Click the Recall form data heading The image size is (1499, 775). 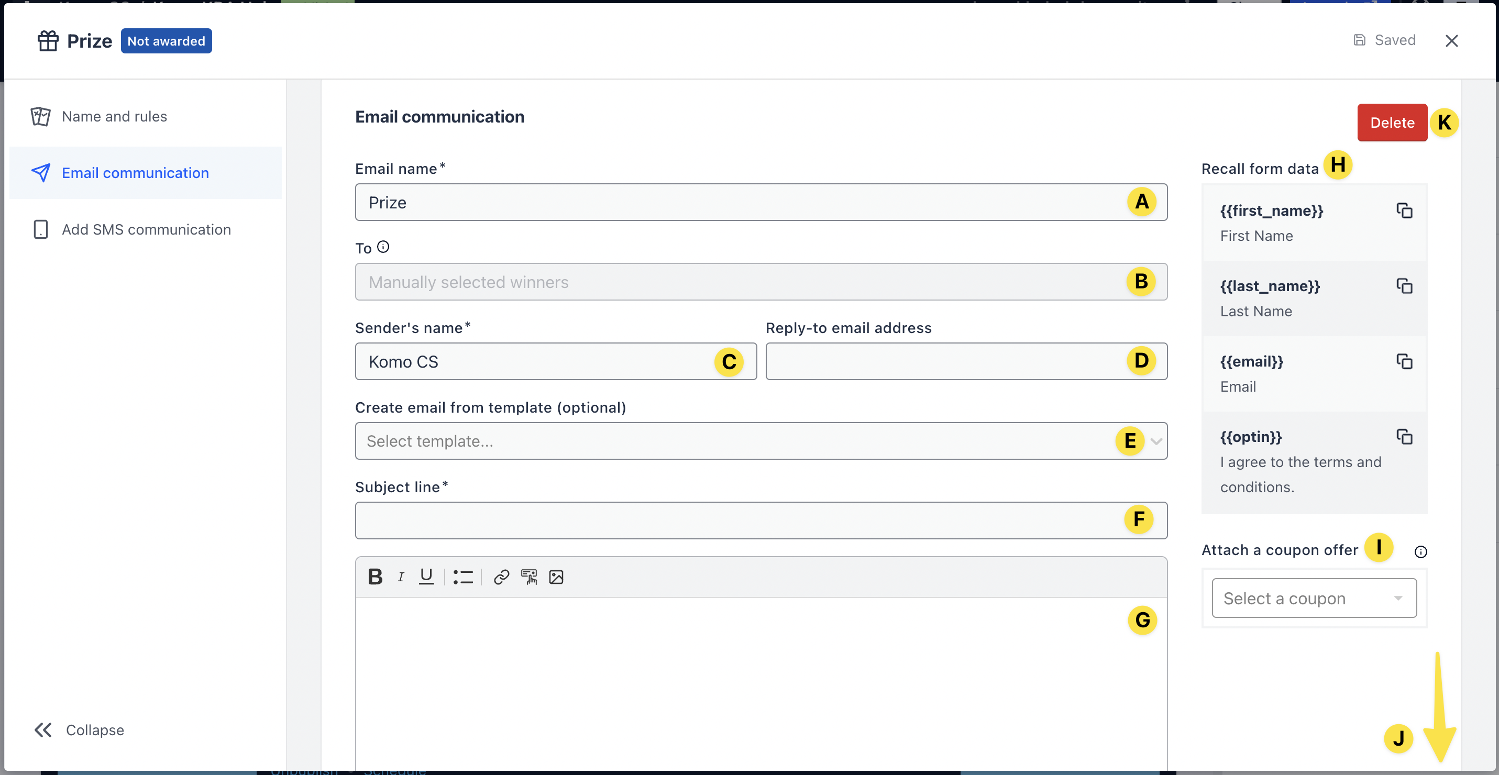click(x=1260, y=169)
